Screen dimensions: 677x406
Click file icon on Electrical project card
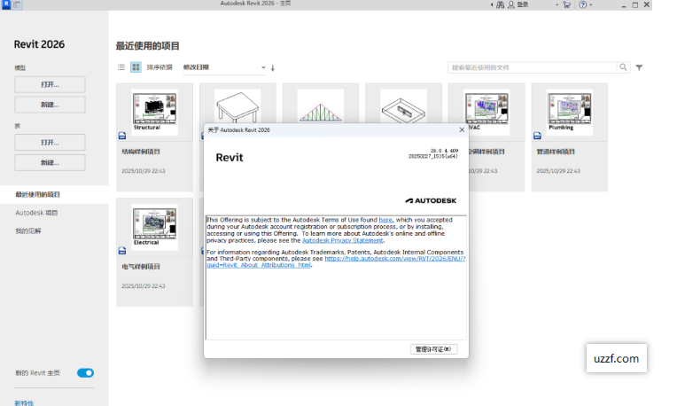tap(122, 251)
